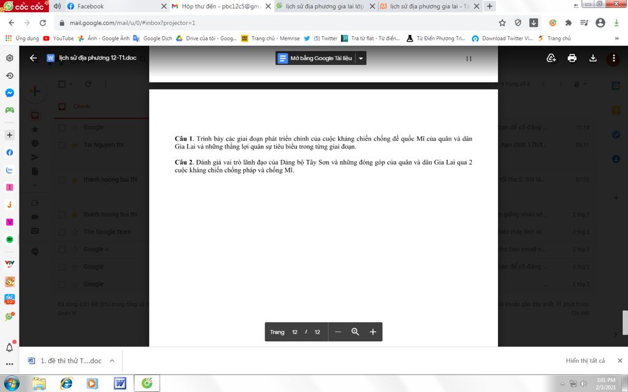
Task: Click Hiển thị tất cả downloads link
Action: pos(585,360)
